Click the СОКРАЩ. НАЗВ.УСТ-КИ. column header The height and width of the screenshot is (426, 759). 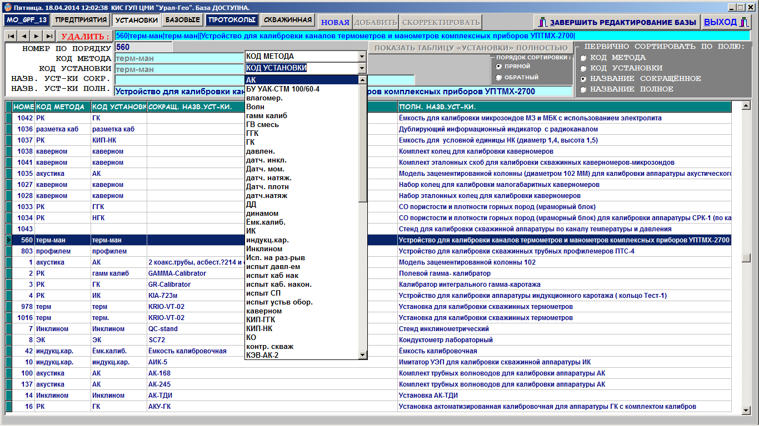pos(196,106)
